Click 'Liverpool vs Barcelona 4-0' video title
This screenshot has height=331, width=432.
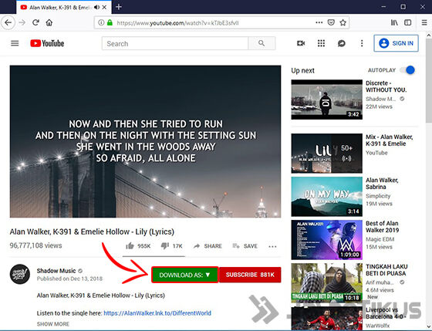(386, 312)
